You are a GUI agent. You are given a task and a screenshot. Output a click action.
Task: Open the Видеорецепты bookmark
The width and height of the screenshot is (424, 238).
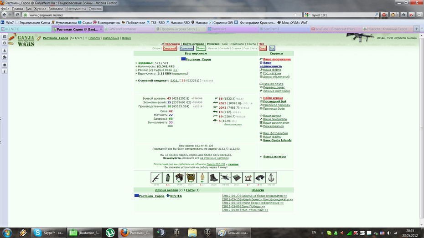click(107, 22)
